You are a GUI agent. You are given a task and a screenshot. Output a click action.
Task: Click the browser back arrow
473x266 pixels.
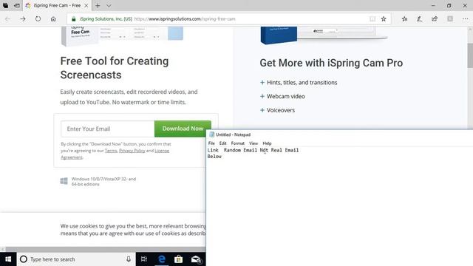[x=8, y=18]
